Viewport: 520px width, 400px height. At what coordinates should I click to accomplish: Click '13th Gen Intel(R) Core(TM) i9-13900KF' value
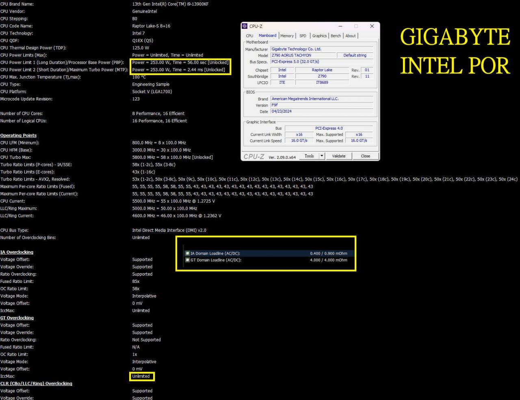tap(171, 4)
